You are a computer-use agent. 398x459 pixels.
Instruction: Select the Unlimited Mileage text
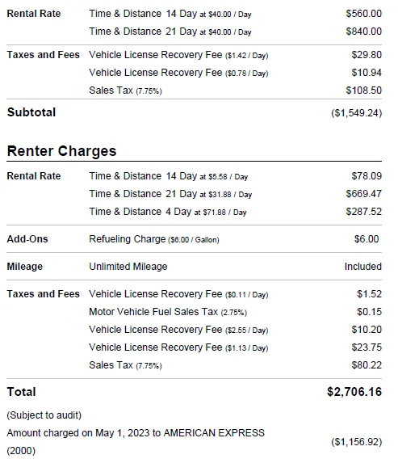point(128,267)
